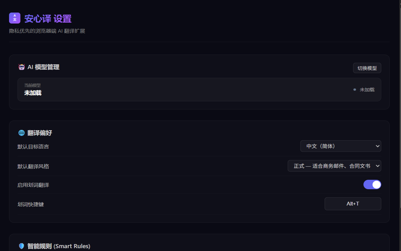Screen dimensions: 401x251
Task: Click the 安心译 设置 page title
Action: point(48,19)
